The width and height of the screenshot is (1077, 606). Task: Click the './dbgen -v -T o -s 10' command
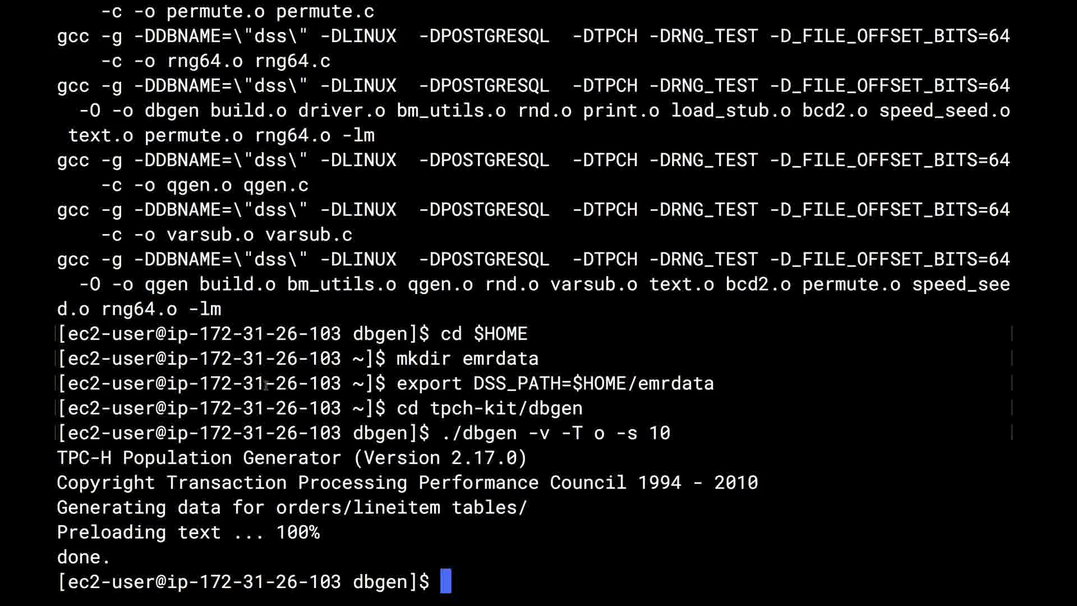(x=555, y=433)
